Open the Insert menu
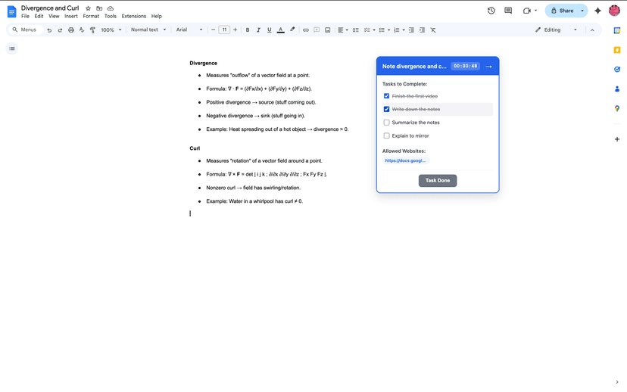Viewport: 627px width, 392px height. pos(70,16)
